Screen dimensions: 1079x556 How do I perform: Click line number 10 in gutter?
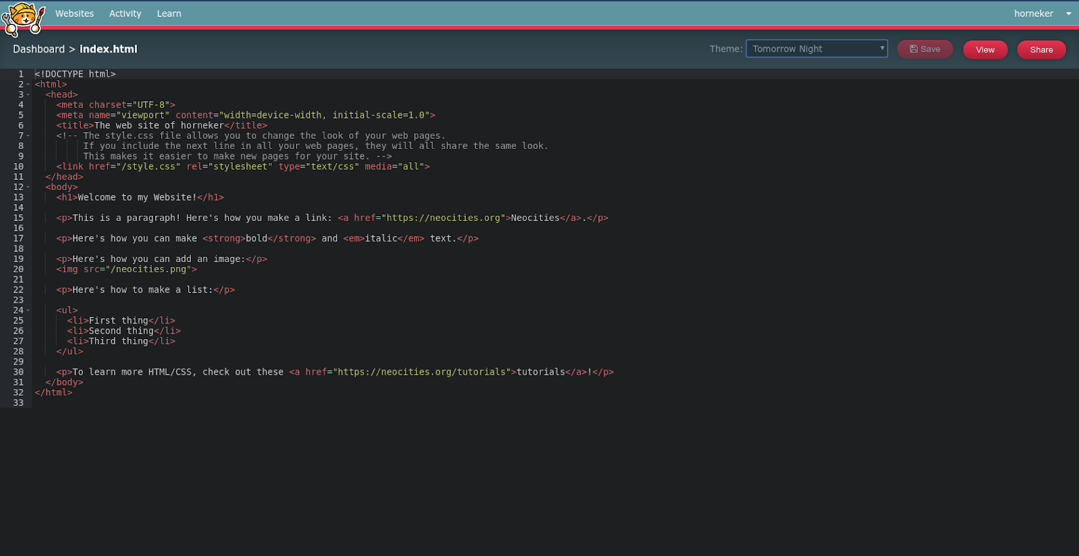pos(18,166)
